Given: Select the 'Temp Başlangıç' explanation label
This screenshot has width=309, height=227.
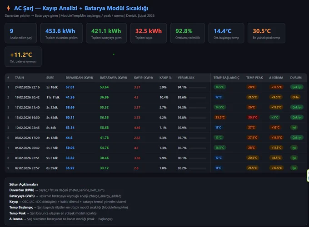Looking at the screenshot, I should click(x=21, y=207).
